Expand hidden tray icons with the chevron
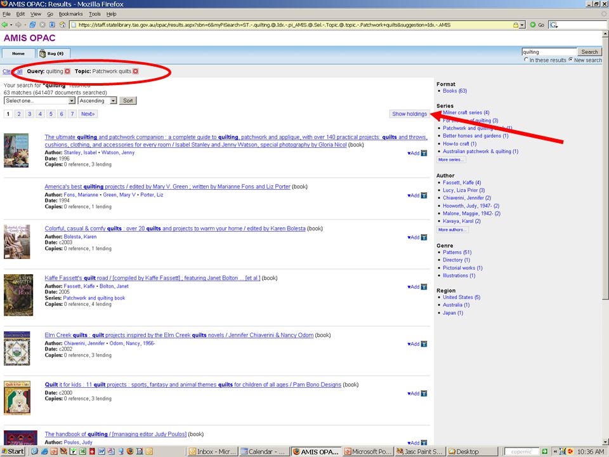 [556, 451]
